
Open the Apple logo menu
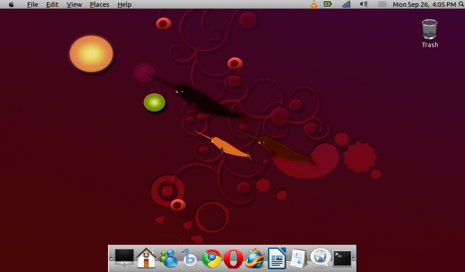pyautogui.click(x=11, y=4)
